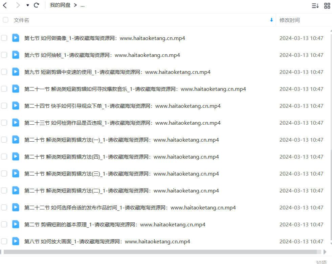This screenshot has width=332, height=264.
Task: Select file name 第七节 如何做镜像
Action: click(105, 38)
